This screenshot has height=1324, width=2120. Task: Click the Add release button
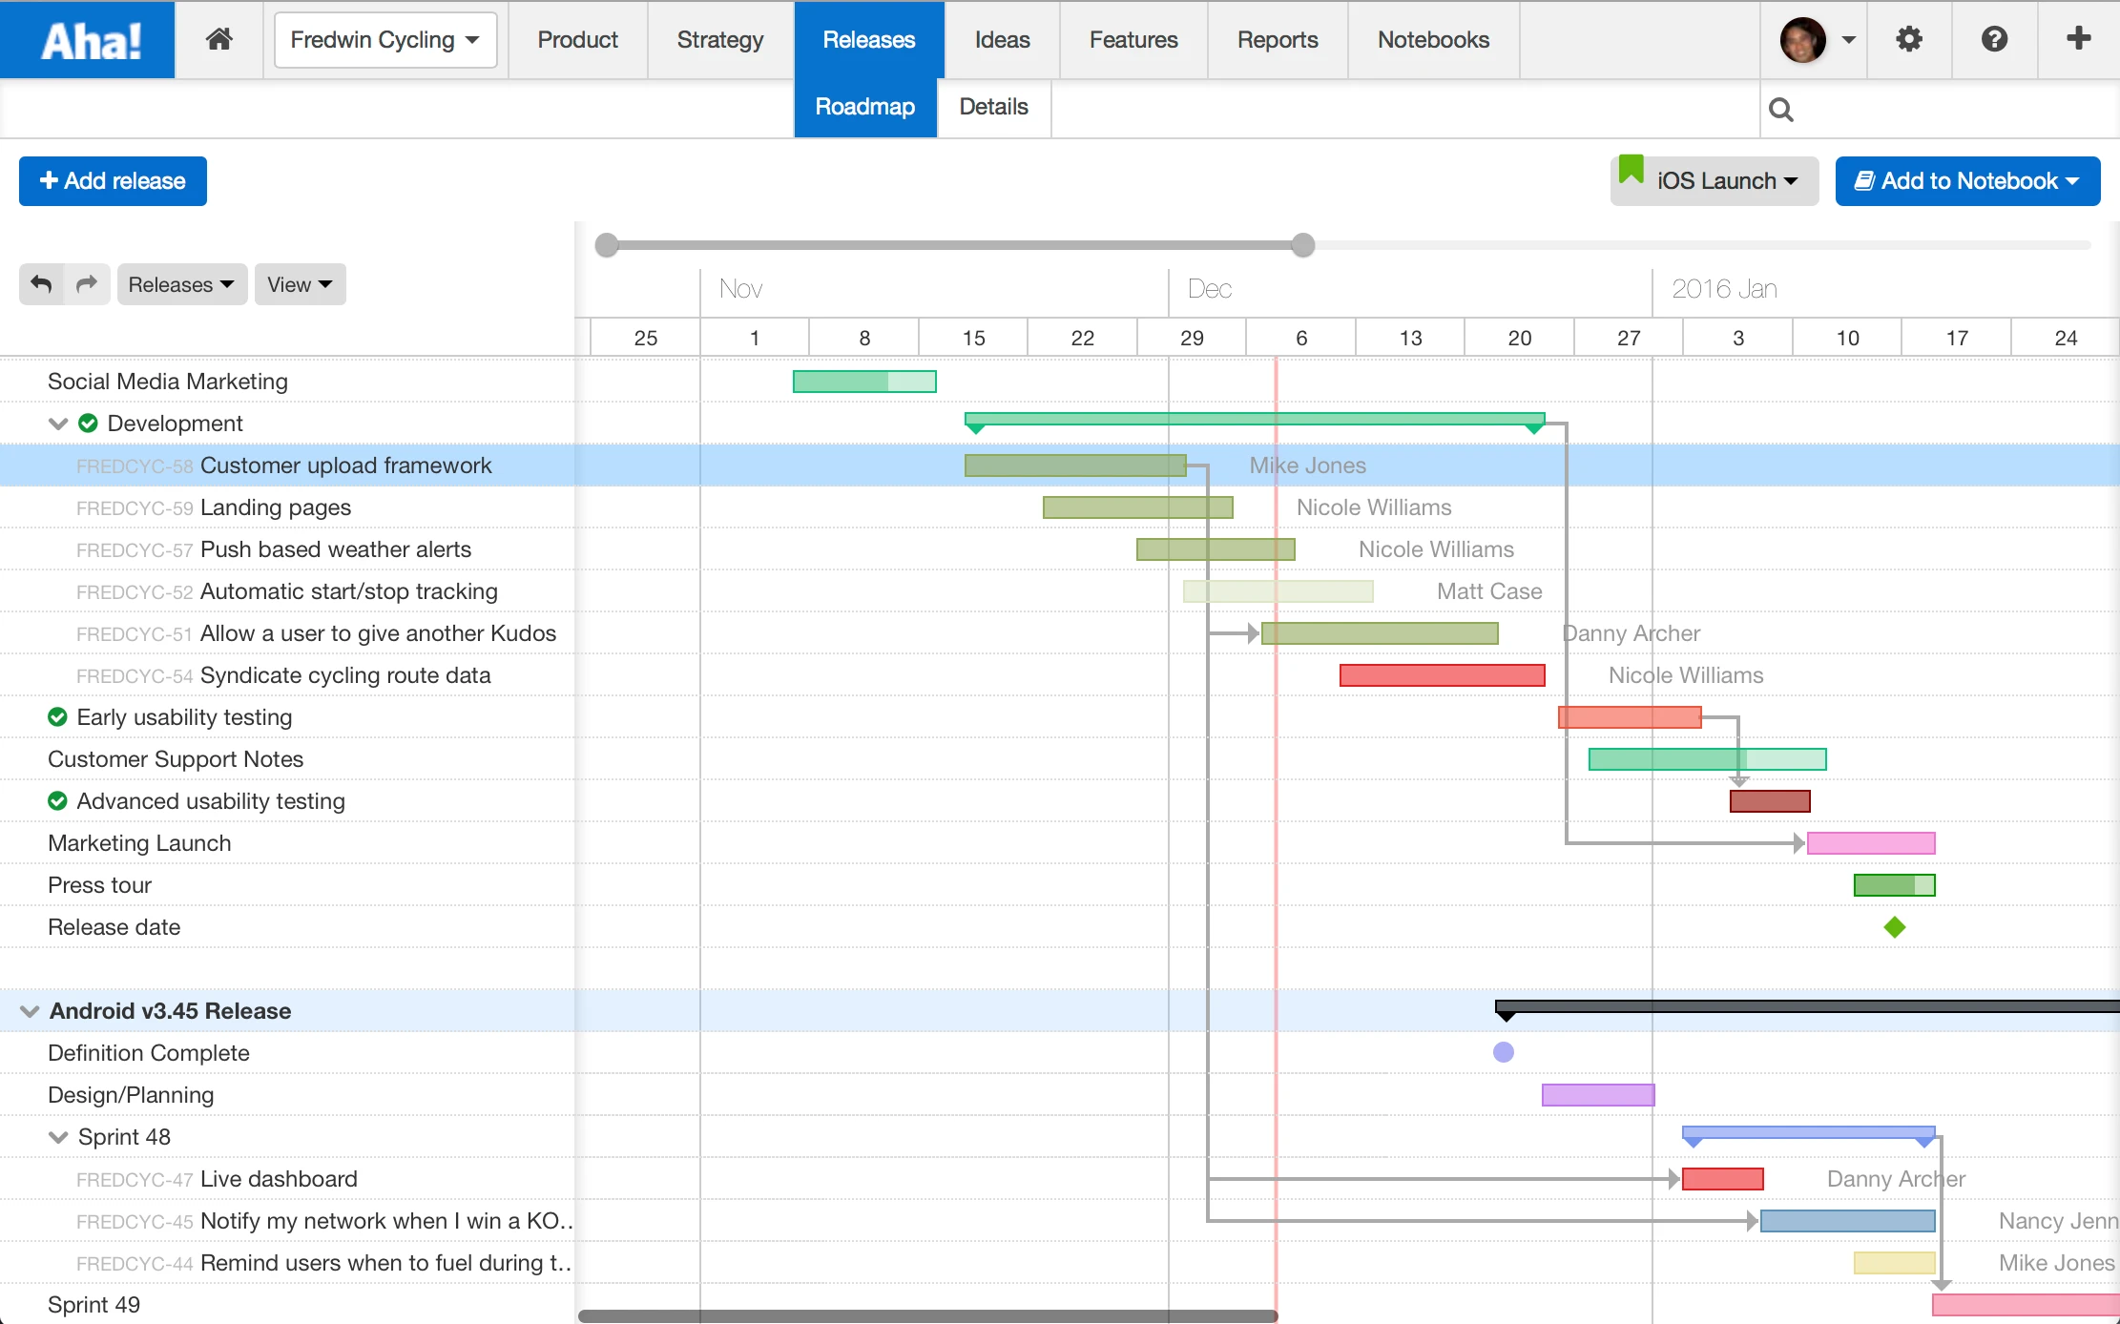(114, 181)
